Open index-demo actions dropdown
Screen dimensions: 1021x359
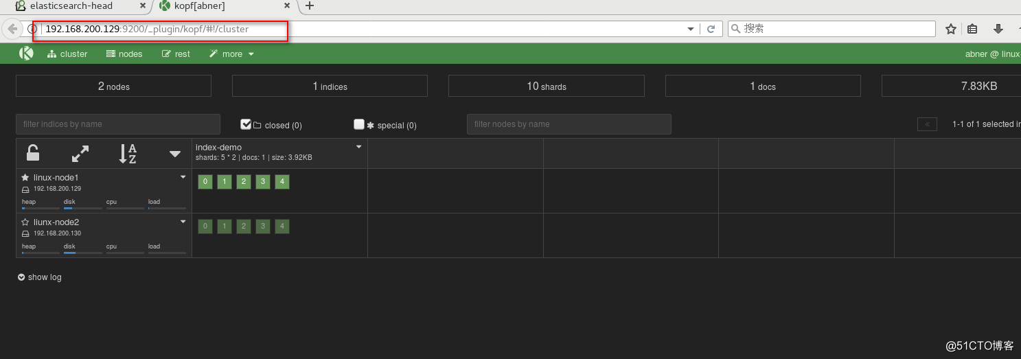tap(358, 147)
